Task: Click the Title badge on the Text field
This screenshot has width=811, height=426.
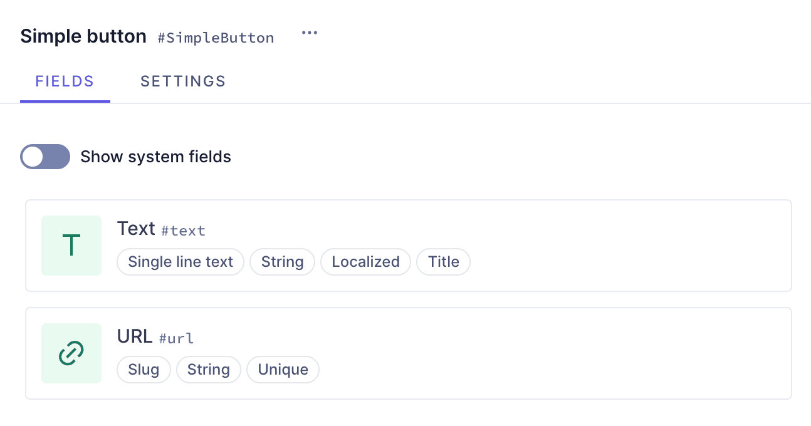Action: [443, 262]
